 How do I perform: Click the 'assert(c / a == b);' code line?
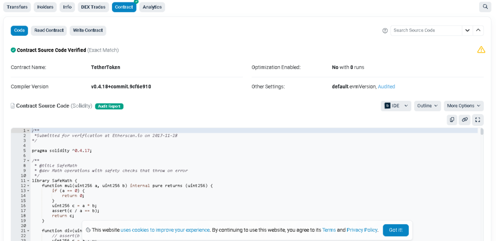pyautogui.click(x=76, y=211)
